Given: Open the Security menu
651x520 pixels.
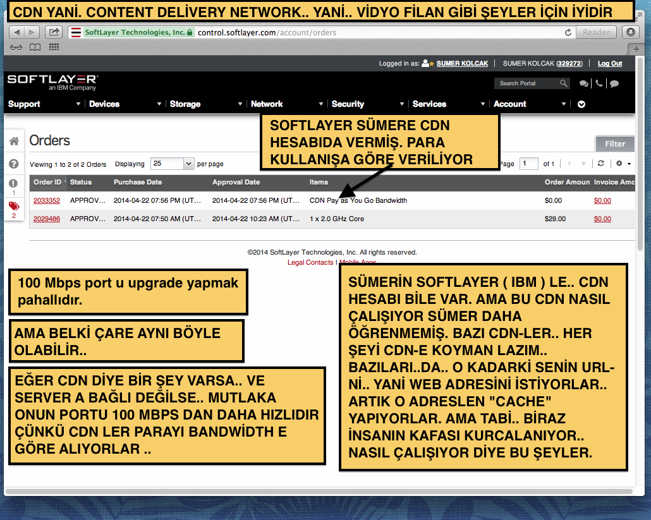Looking at the screenshot, I should [348, 104].
